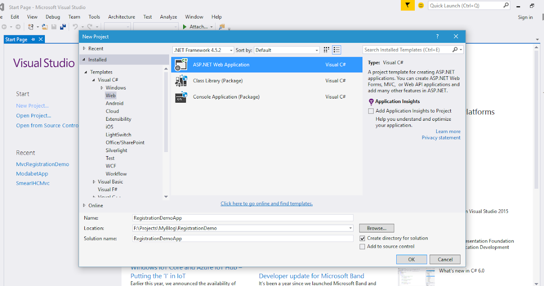Open MvcRegistrationDemo recent project on Start Page
The image size is (544, 286).
[x=43, y=164]
